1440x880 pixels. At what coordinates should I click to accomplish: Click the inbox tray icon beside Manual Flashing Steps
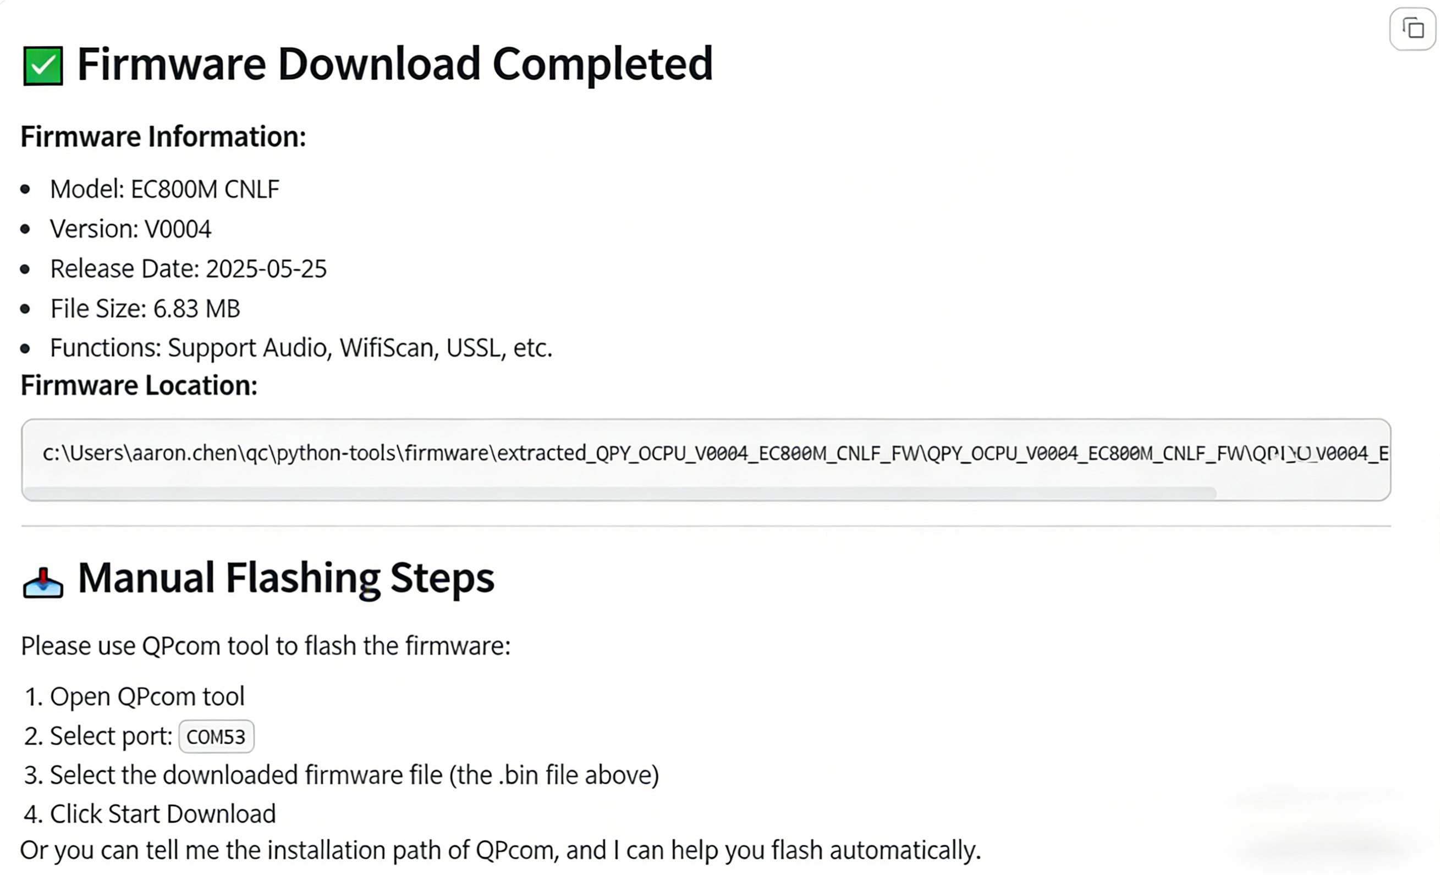(43, 583)
